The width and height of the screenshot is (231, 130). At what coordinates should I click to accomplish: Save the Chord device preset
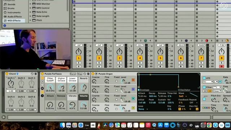(x=36, y=74)
